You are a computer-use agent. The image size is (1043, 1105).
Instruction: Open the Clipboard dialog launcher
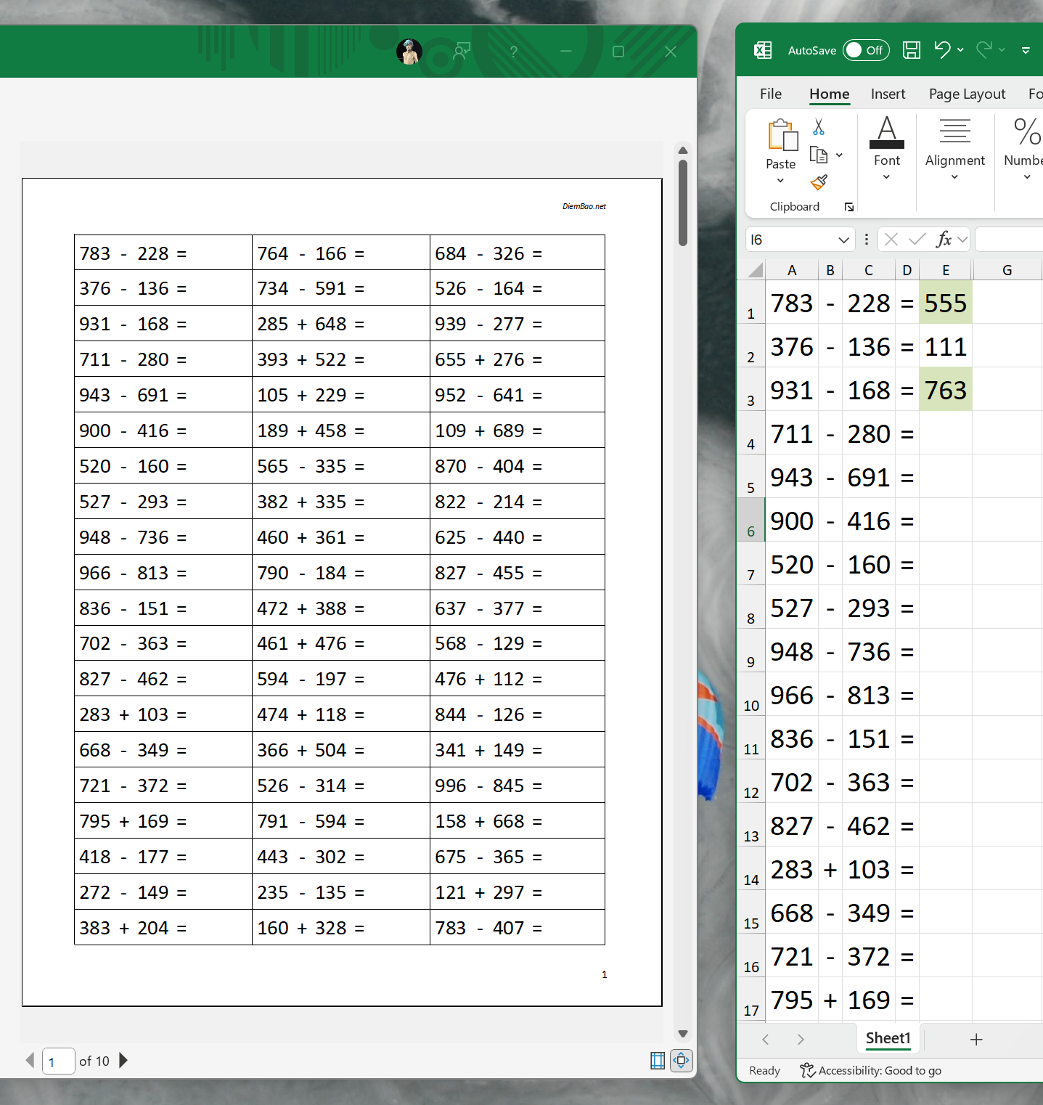tap(849, 207)
